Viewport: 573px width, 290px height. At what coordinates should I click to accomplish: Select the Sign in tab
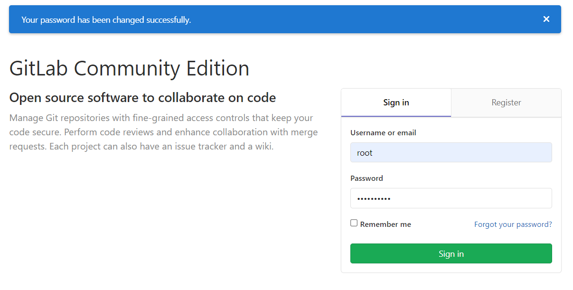click(x=396, y=103)
